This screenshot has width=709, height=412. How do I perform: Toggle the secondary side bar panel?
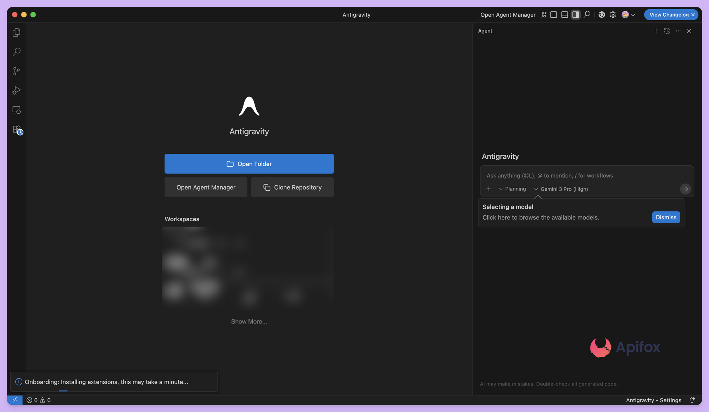pyautogui.click(x=575, y=15)
